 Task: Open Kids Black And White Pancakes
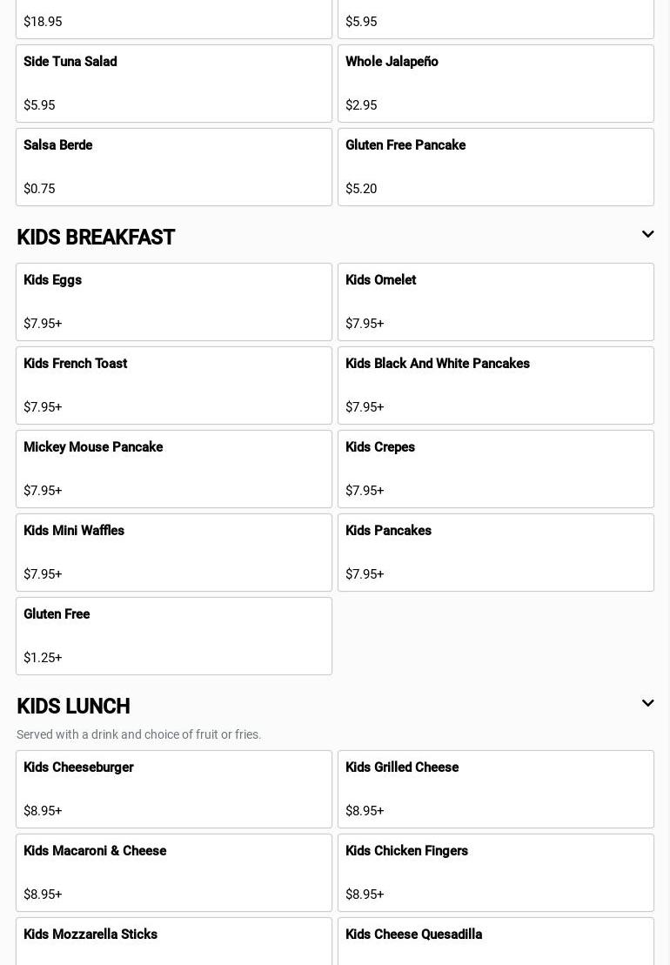496,385
